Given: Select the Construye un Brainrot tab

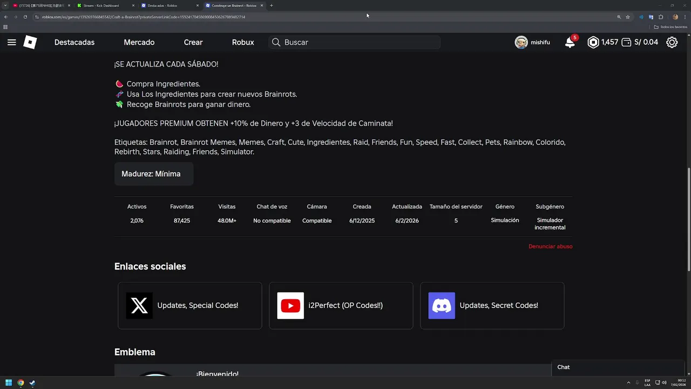Looking at the screenshot, I should [x=234, y=5].
